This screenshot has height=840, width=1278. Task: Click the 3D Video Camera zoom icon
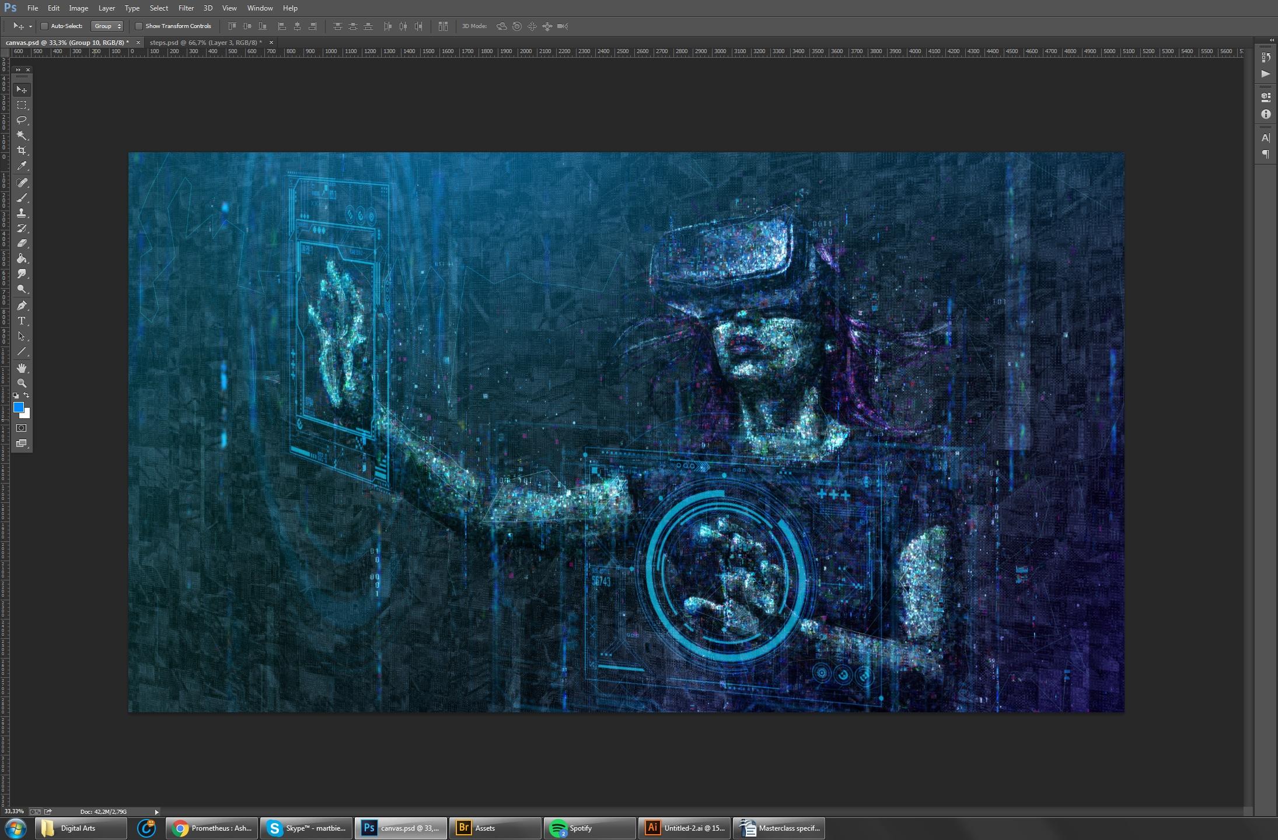[x=563, y=26]
